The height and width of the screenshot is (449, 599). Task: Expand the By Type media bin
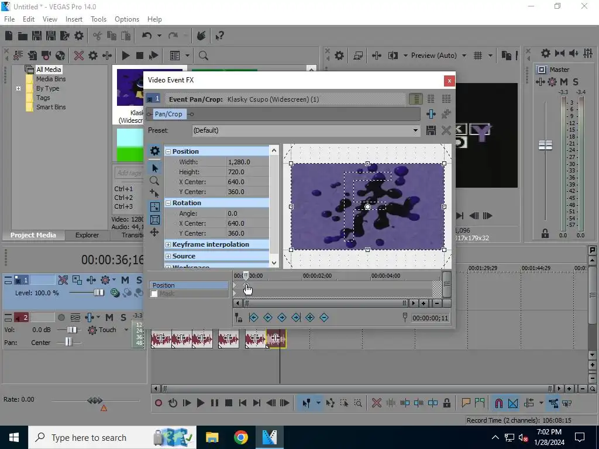pos(18,89)
